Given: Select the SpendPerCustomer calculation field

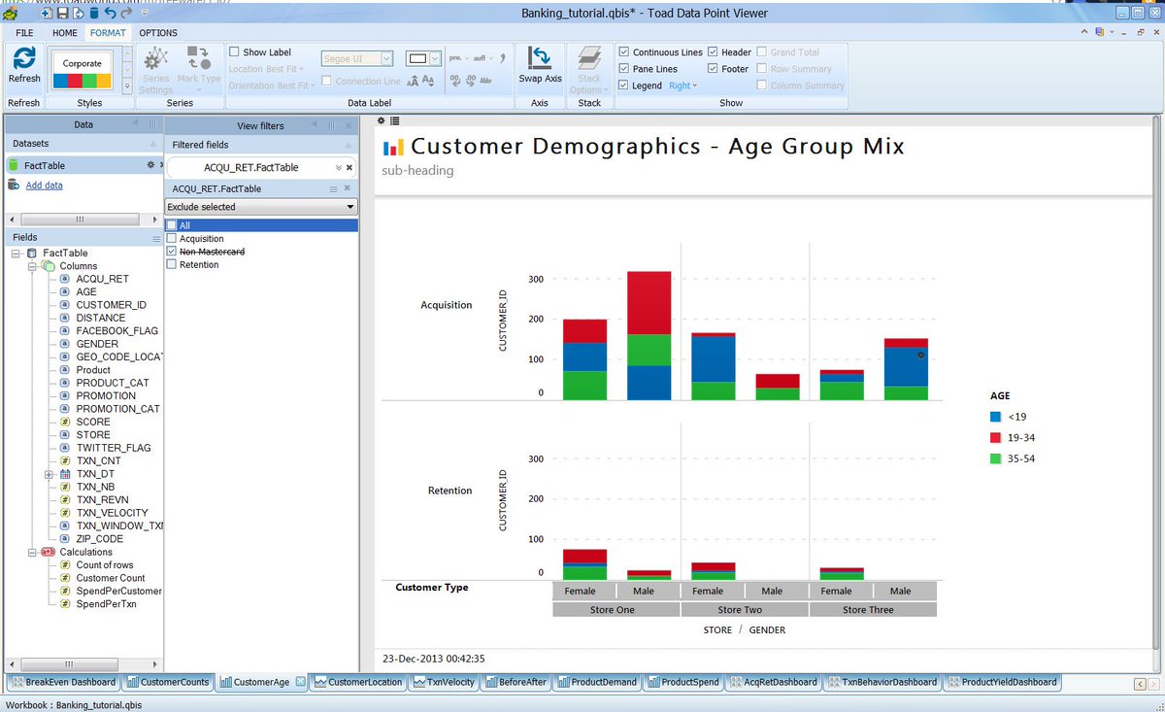Looking at the screenshot, I should 118,591.
